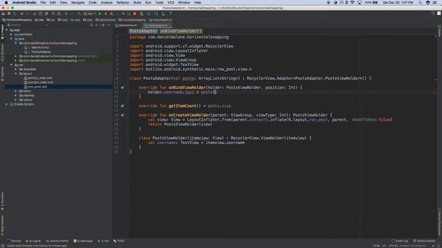
Task: Click the UTF-8 encoding in status bar
Action: pos(393,246)
